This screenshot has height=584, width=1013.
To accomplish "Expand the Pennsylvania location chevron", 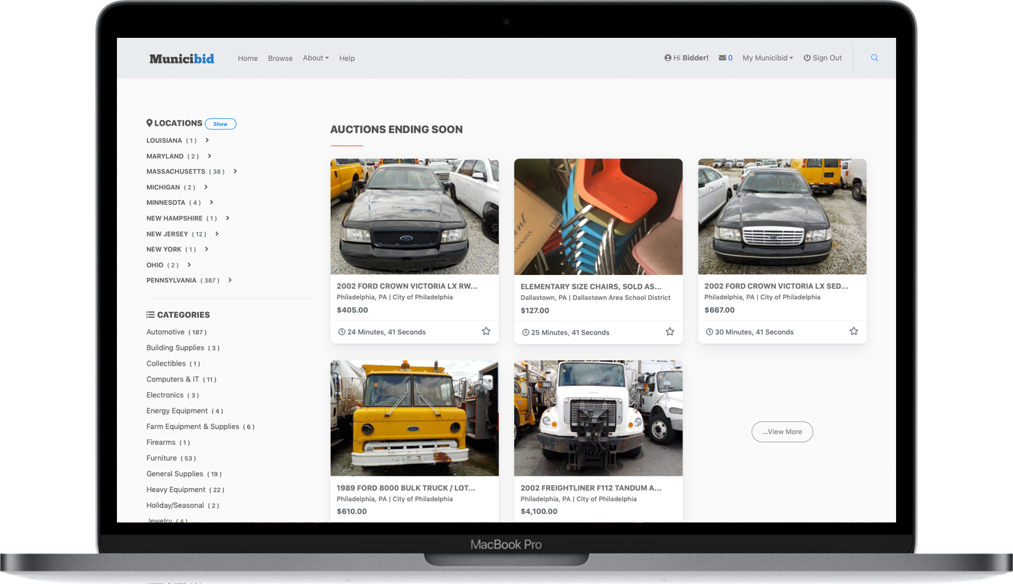I will tap(230, 280).
